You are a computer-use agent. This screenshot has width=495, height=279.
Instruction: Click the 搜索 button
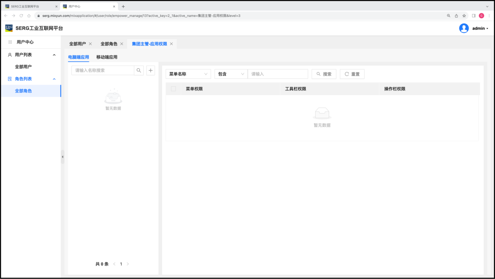[x=323, y=74]
